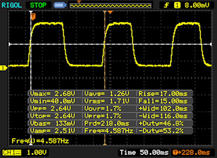Click the battery status icon
The image size is (217, 158).
click(x=60, y=5)
